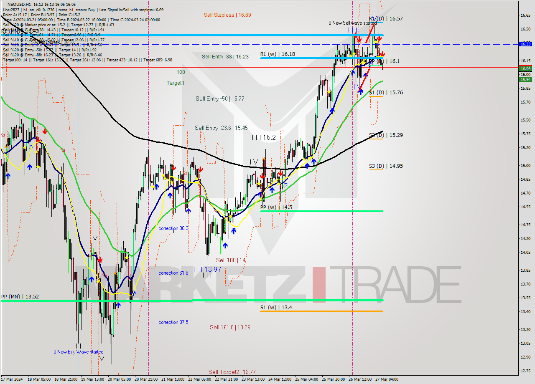Click the 'correction 87.5' label
Image resolution: width=535 pixels, height=384 pixels.
point(173,322)
